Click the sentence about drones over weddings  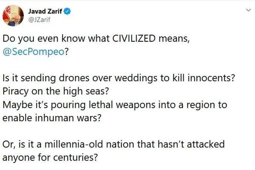(x=119, y=78)
